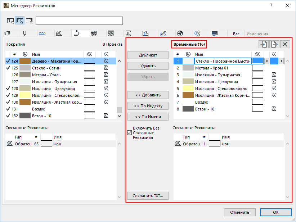Click the Сохранить ТХТ... button
This screenshot has width=296, height=222.
(148, 196)
